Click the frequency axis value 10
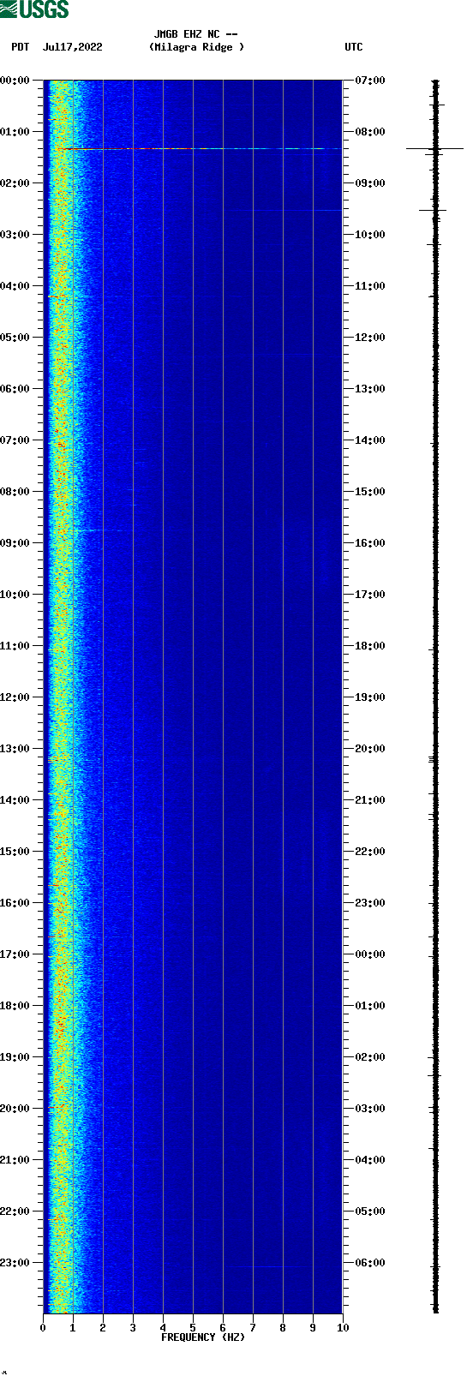Viewport: 473px width, 1382px height. (x=343, y=1328)
